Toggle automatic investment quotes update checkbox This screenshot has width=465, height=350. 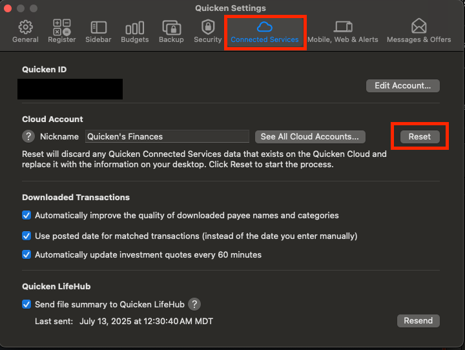(x=26, y=254)
